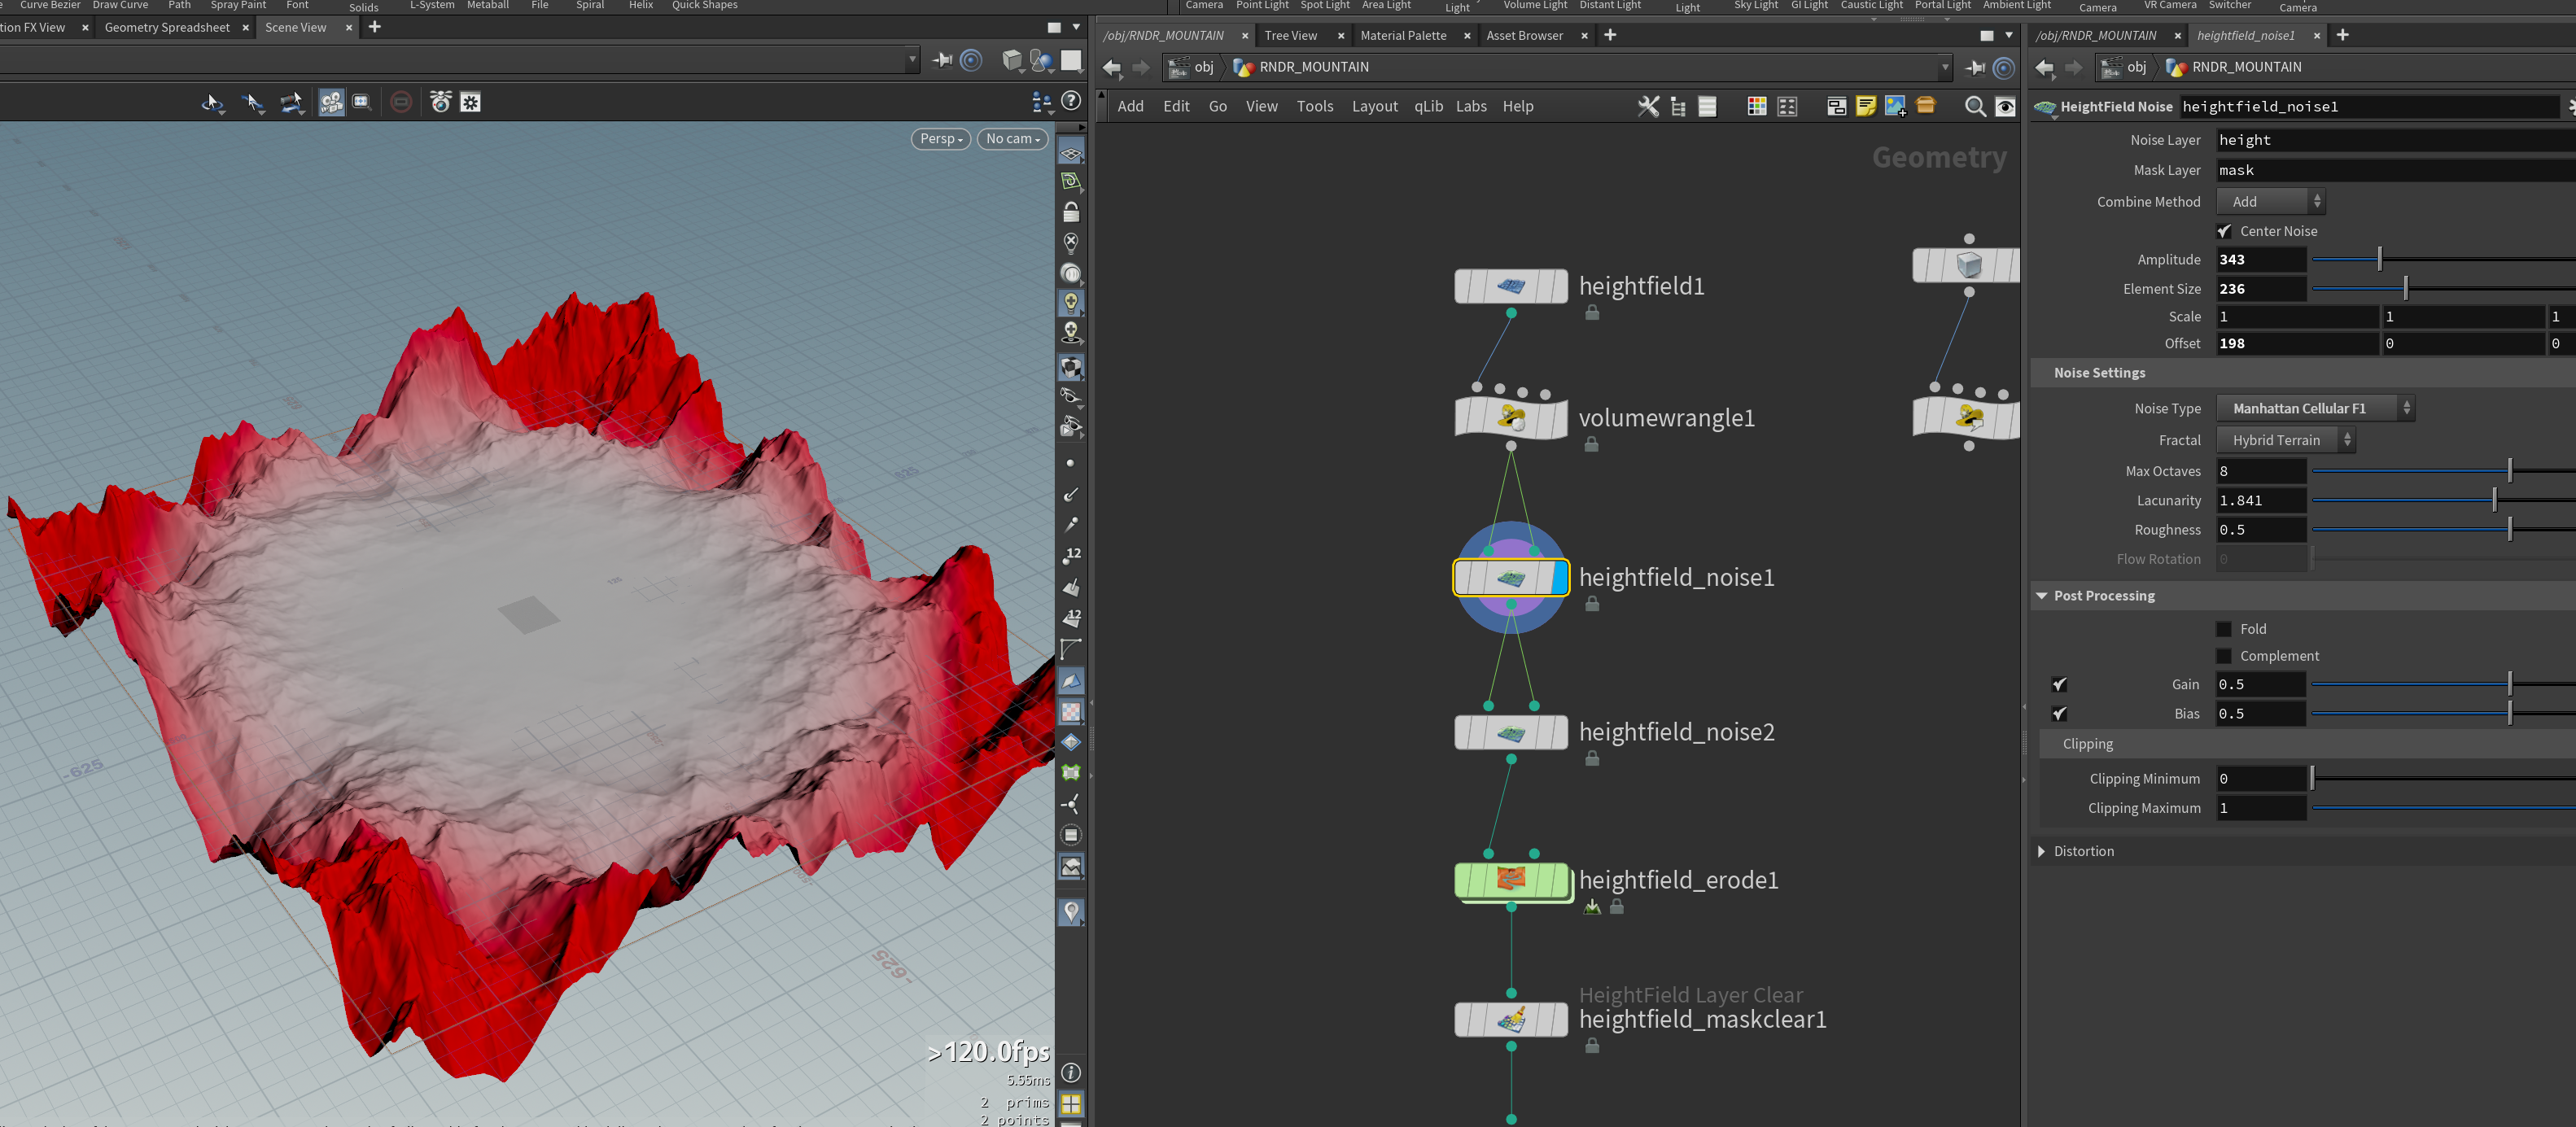Viewport: 2576px width, 1127px height.
Task: Select the heightfield_maskclear1 node
Action: [1511, 1020]
